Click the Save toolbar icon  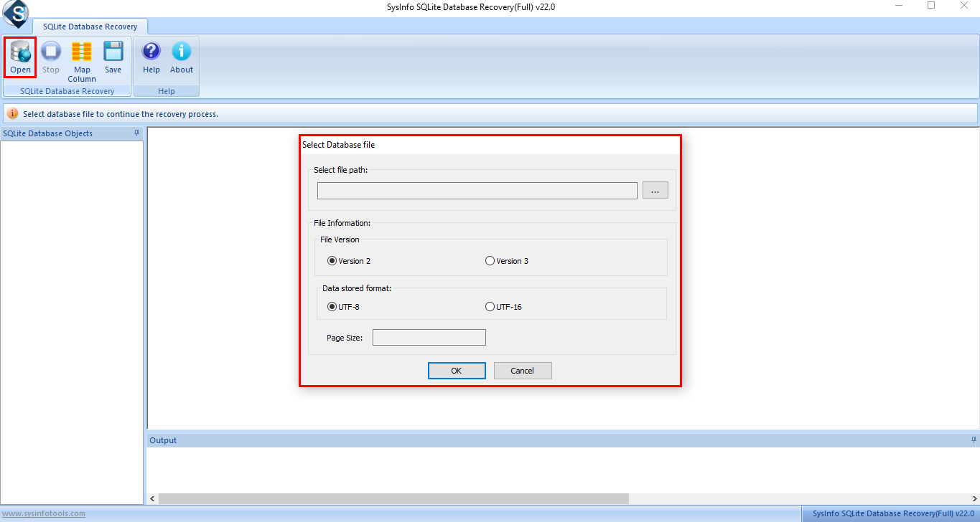pyautogui.click(x=113, y=57)
